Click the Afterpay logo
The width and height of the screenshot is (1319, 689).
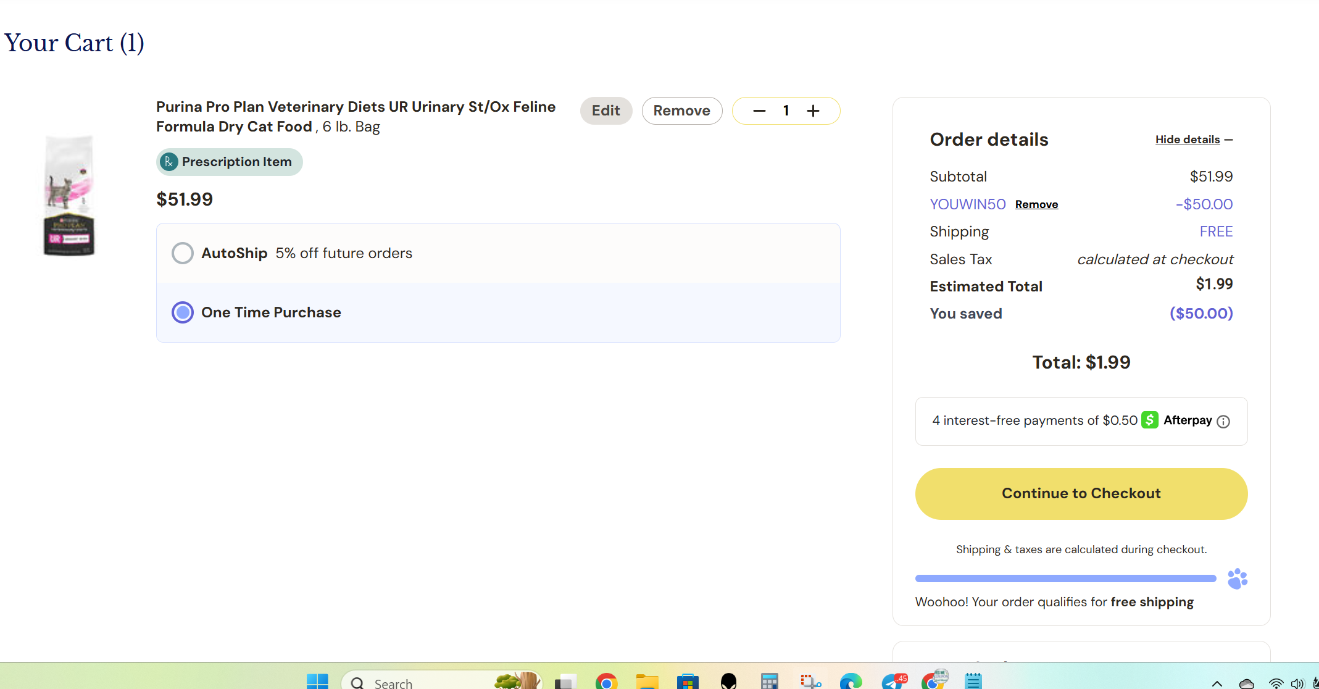[x=1177, y=420]
